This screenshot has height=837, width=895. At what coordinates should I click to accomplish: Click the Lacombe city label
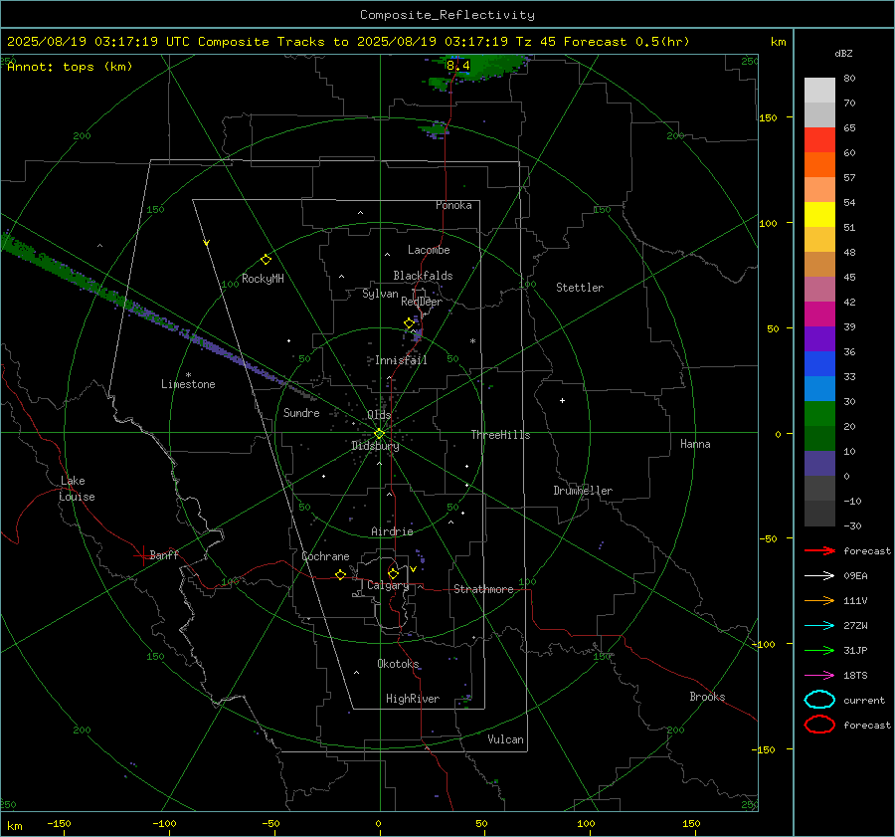(429, 250)
